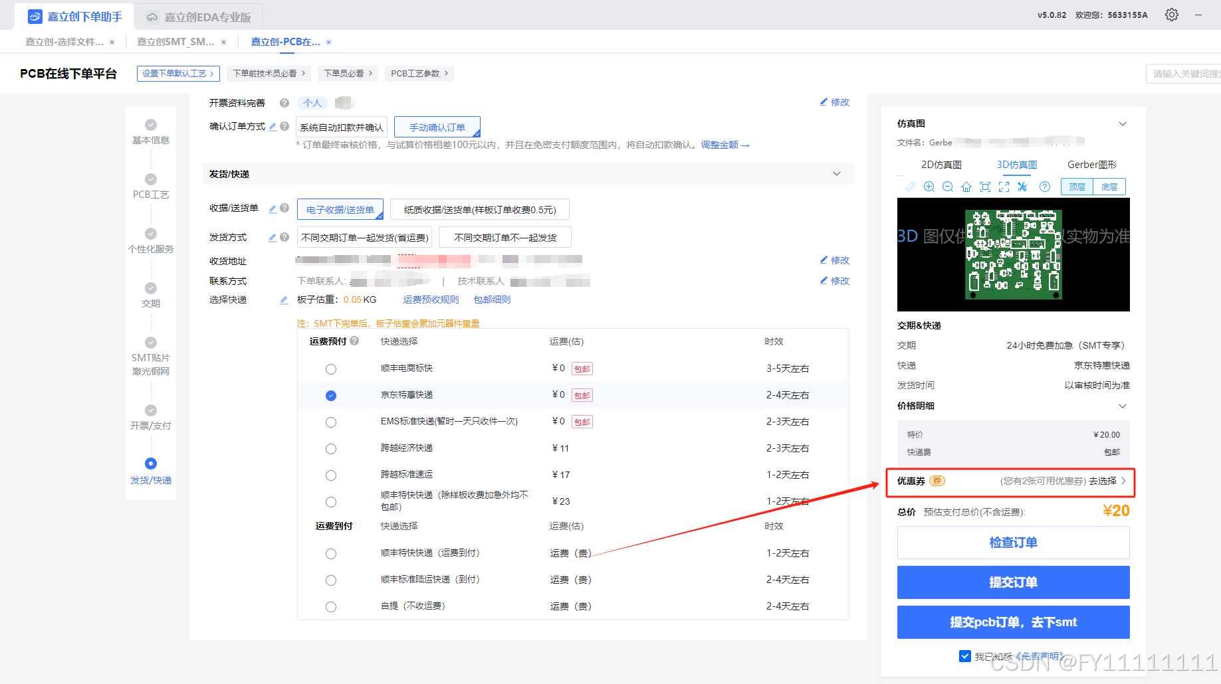1221x684 pixels.
Task: Select 京东特惠快递 shipping radio
Action: tap(331, 396)
